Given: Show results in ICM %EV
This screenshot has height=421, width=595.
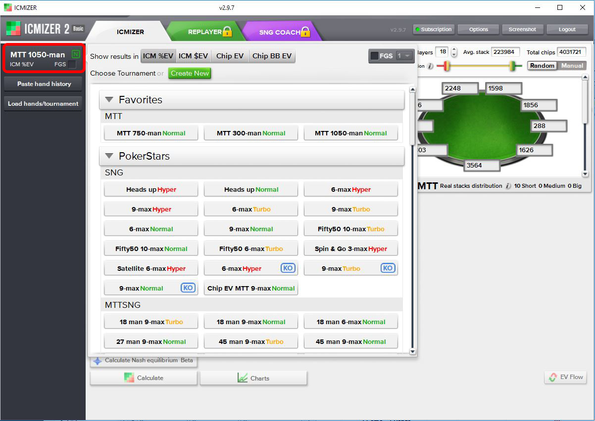Looking at the screenshot, I should point(158,56).
